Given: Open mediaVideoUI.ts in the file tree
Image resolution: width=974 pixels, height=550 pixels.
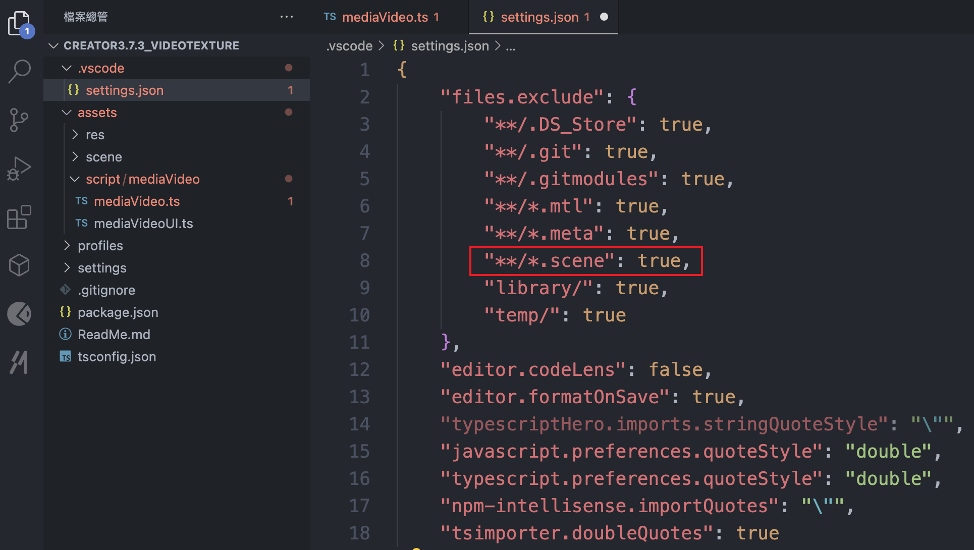Looking at the screenshot, I should 143,224.
